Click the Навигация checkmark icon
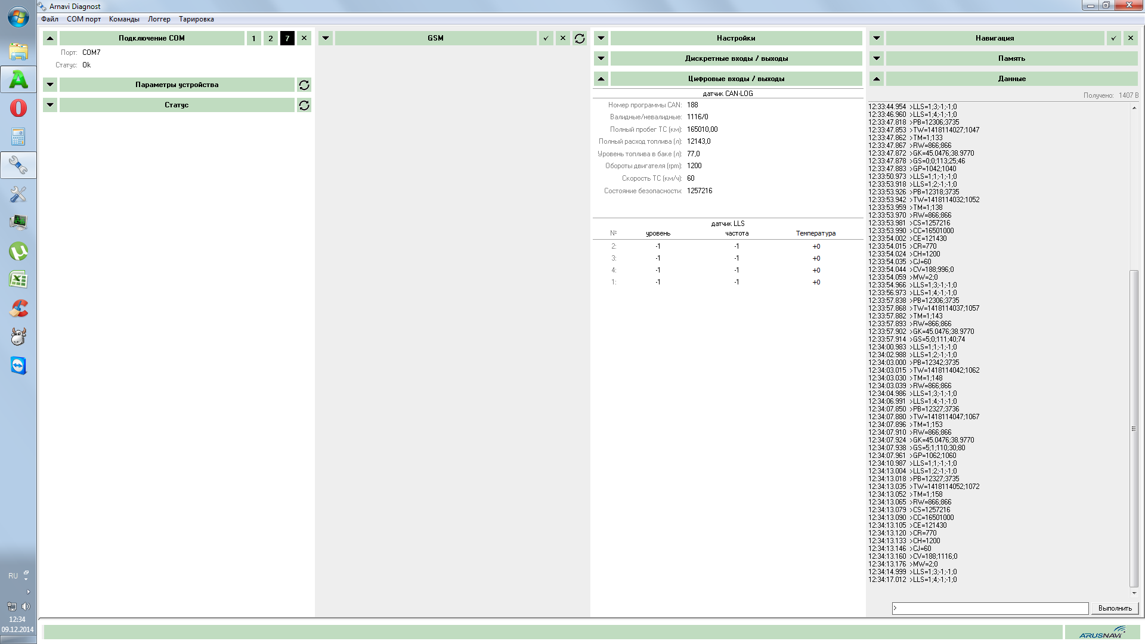The height and width of the screenshot is (644, 1145). (x=1113, y=38)
